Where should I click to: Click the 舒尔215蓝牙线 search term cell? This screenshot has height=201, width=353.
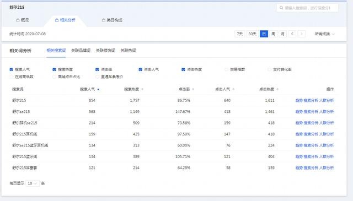24,156
